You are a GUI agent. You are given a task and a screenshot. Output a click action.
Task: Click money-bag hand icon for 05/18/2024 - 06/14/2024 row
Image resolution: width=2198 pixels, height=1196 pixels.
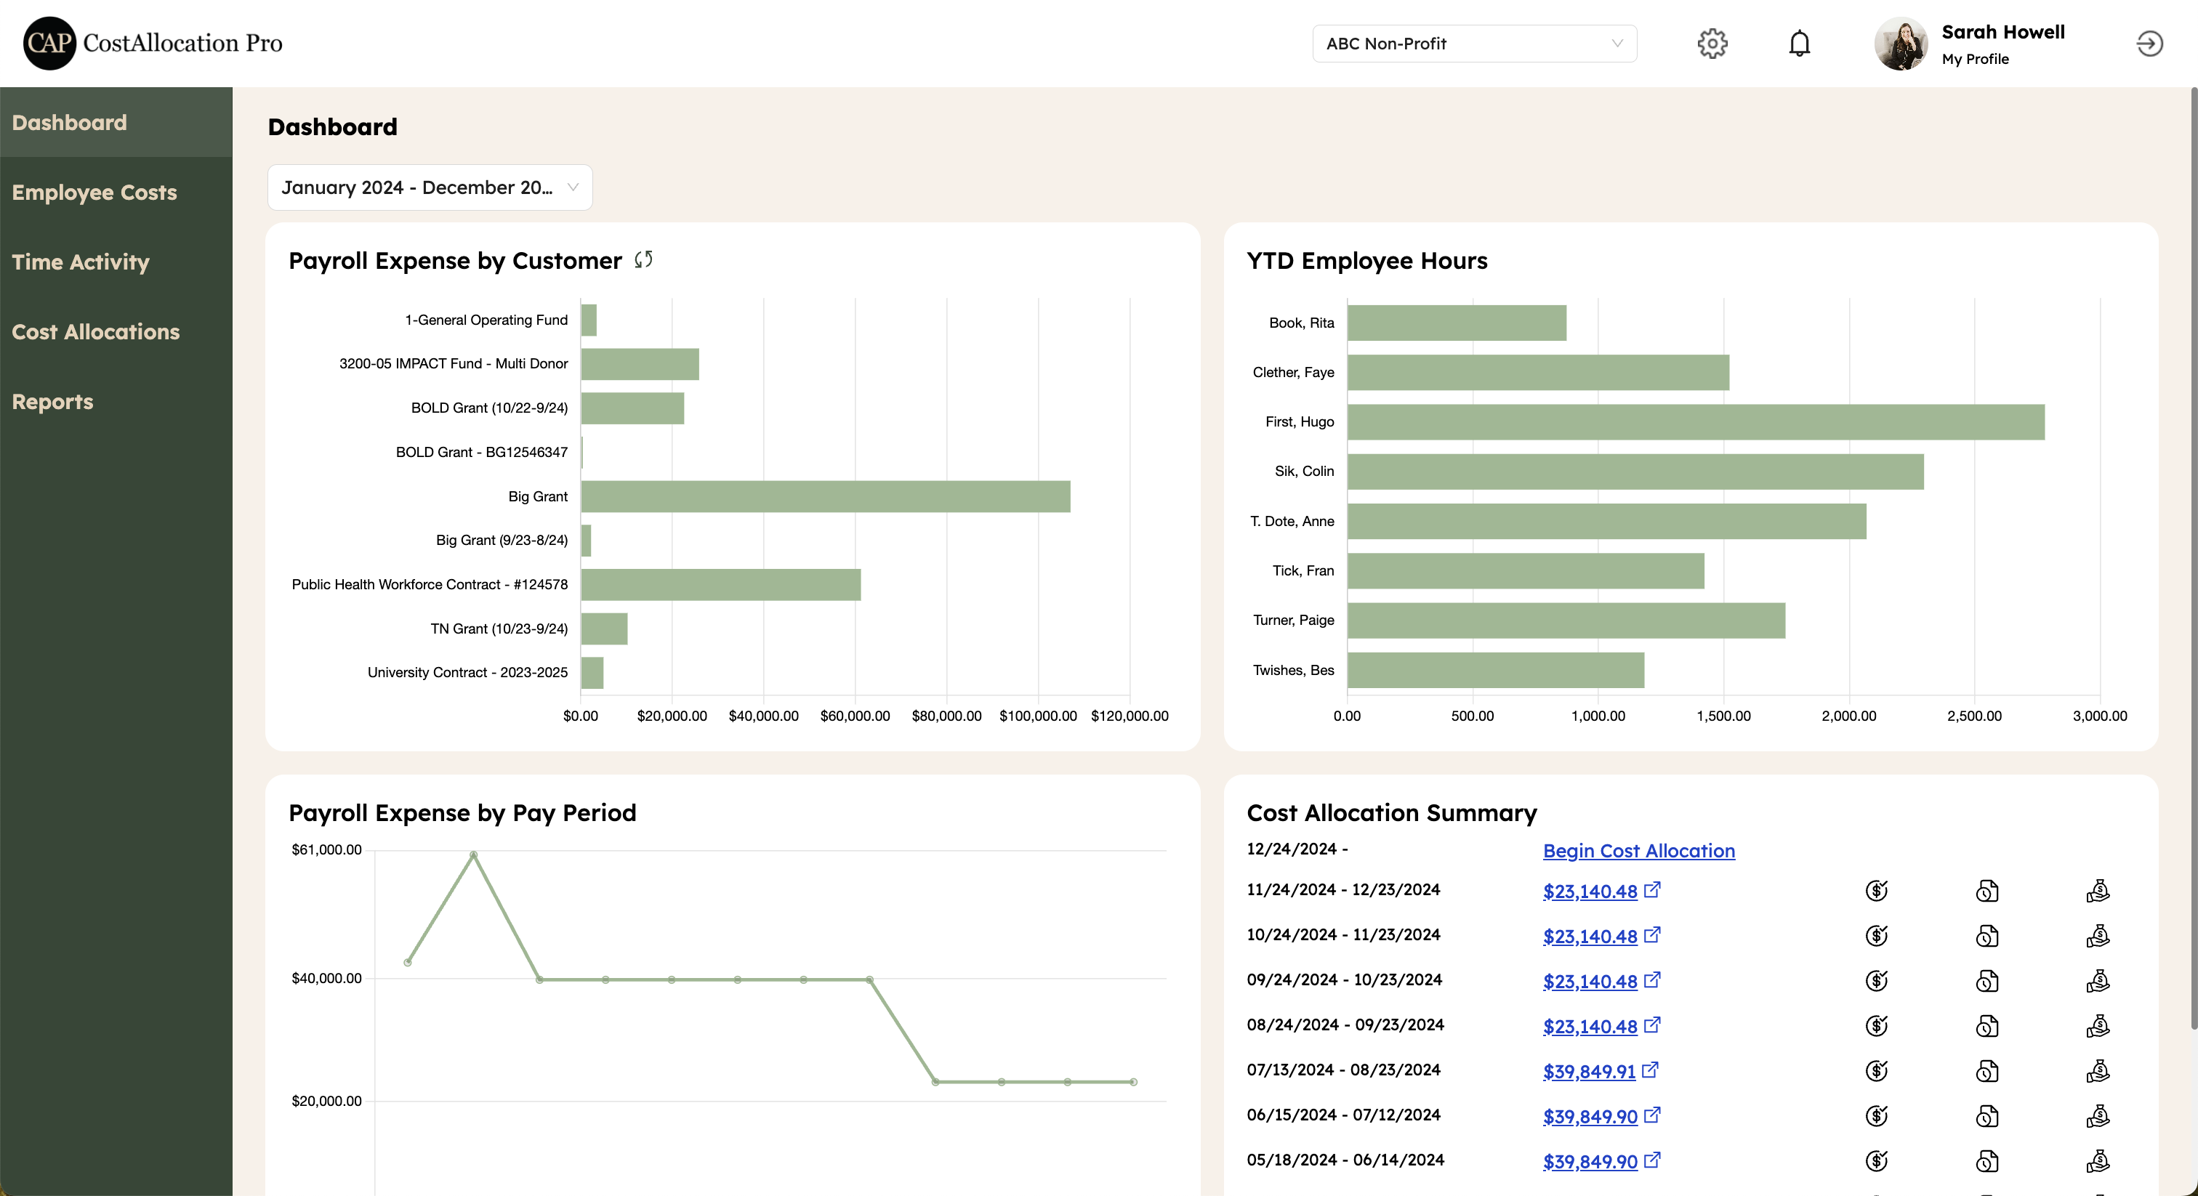(x=2097, y=1161)
